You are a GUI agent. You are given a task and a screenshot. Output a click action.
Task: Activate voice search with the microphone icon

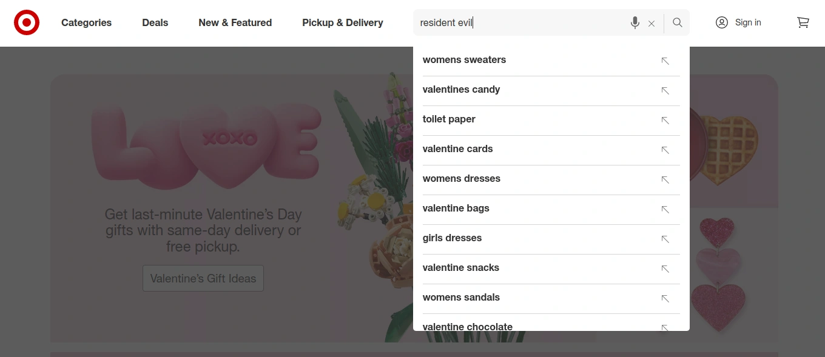coord(635,23)
